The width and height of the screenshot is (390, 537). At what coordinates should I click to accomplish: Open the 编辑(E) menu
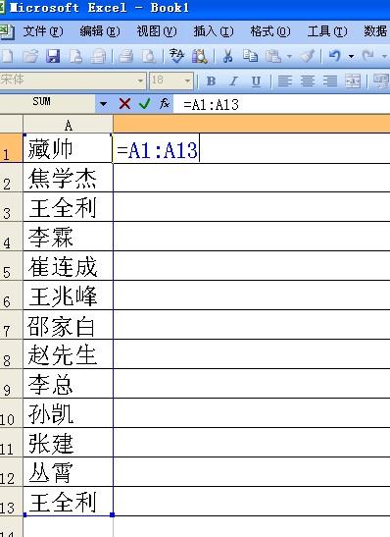coord(100,31)
